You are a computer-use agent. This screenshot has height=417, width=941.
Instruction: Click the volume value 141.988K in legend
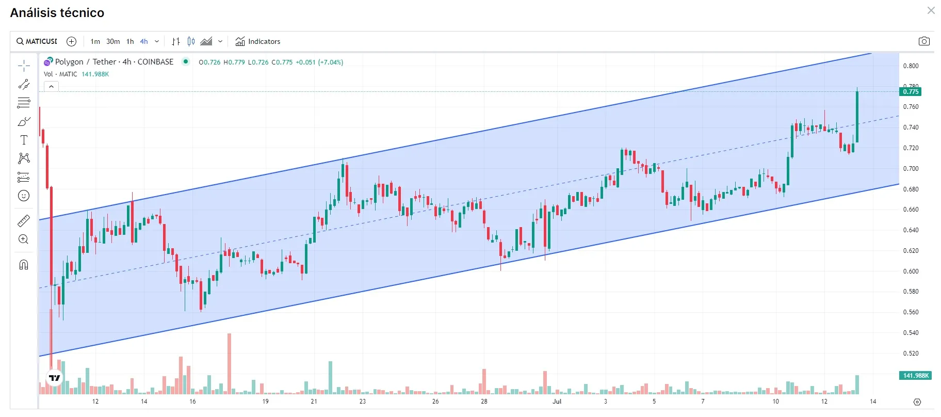pyautogui.click(x=95, y=74)
